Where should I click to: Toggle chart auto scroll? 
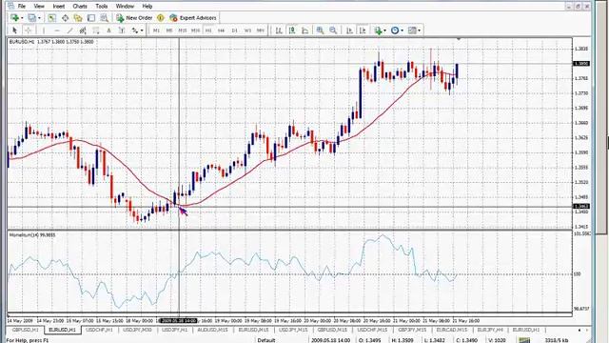[349, 30]
